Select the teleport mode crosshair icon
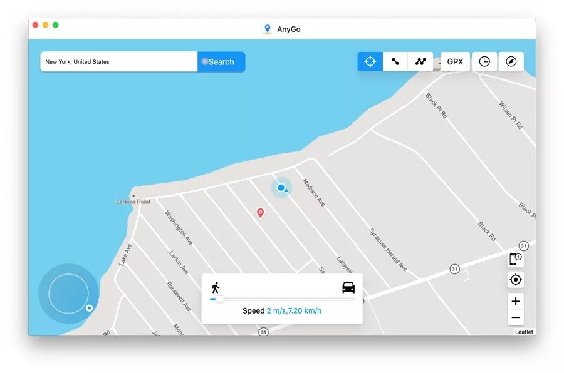The height and width of the screenshot is (373, 564). tap(370, 61)
